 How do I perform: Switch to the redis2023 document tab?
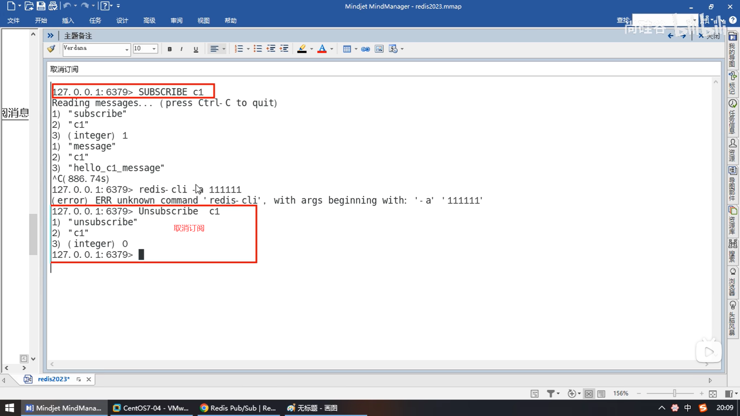tap(54, 379)
